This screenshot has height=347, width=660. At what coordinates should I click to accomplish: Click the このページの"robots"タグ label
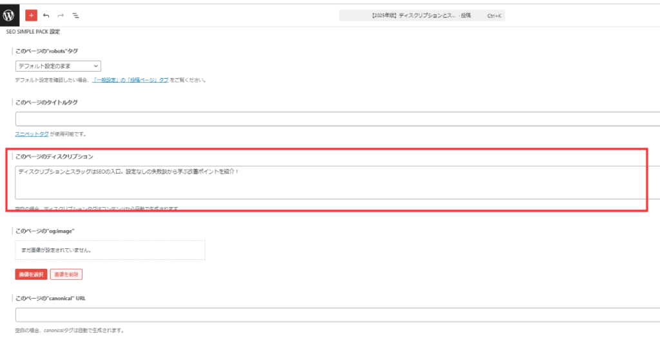(x=46, y=50)
